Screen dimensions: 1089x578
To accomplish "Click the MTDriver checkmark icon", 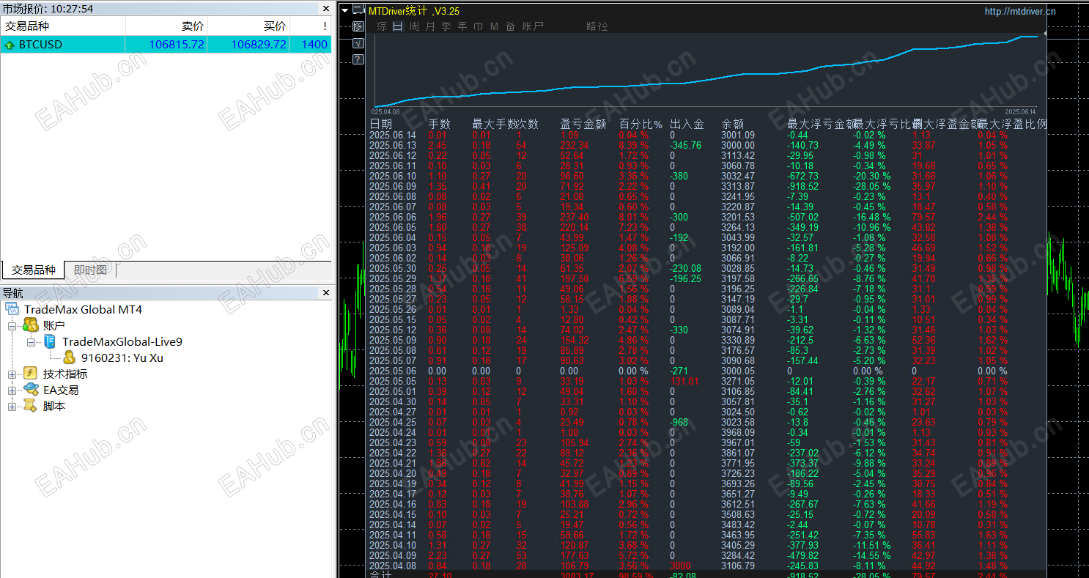I will pyautogui.click(x=358, y=43).
